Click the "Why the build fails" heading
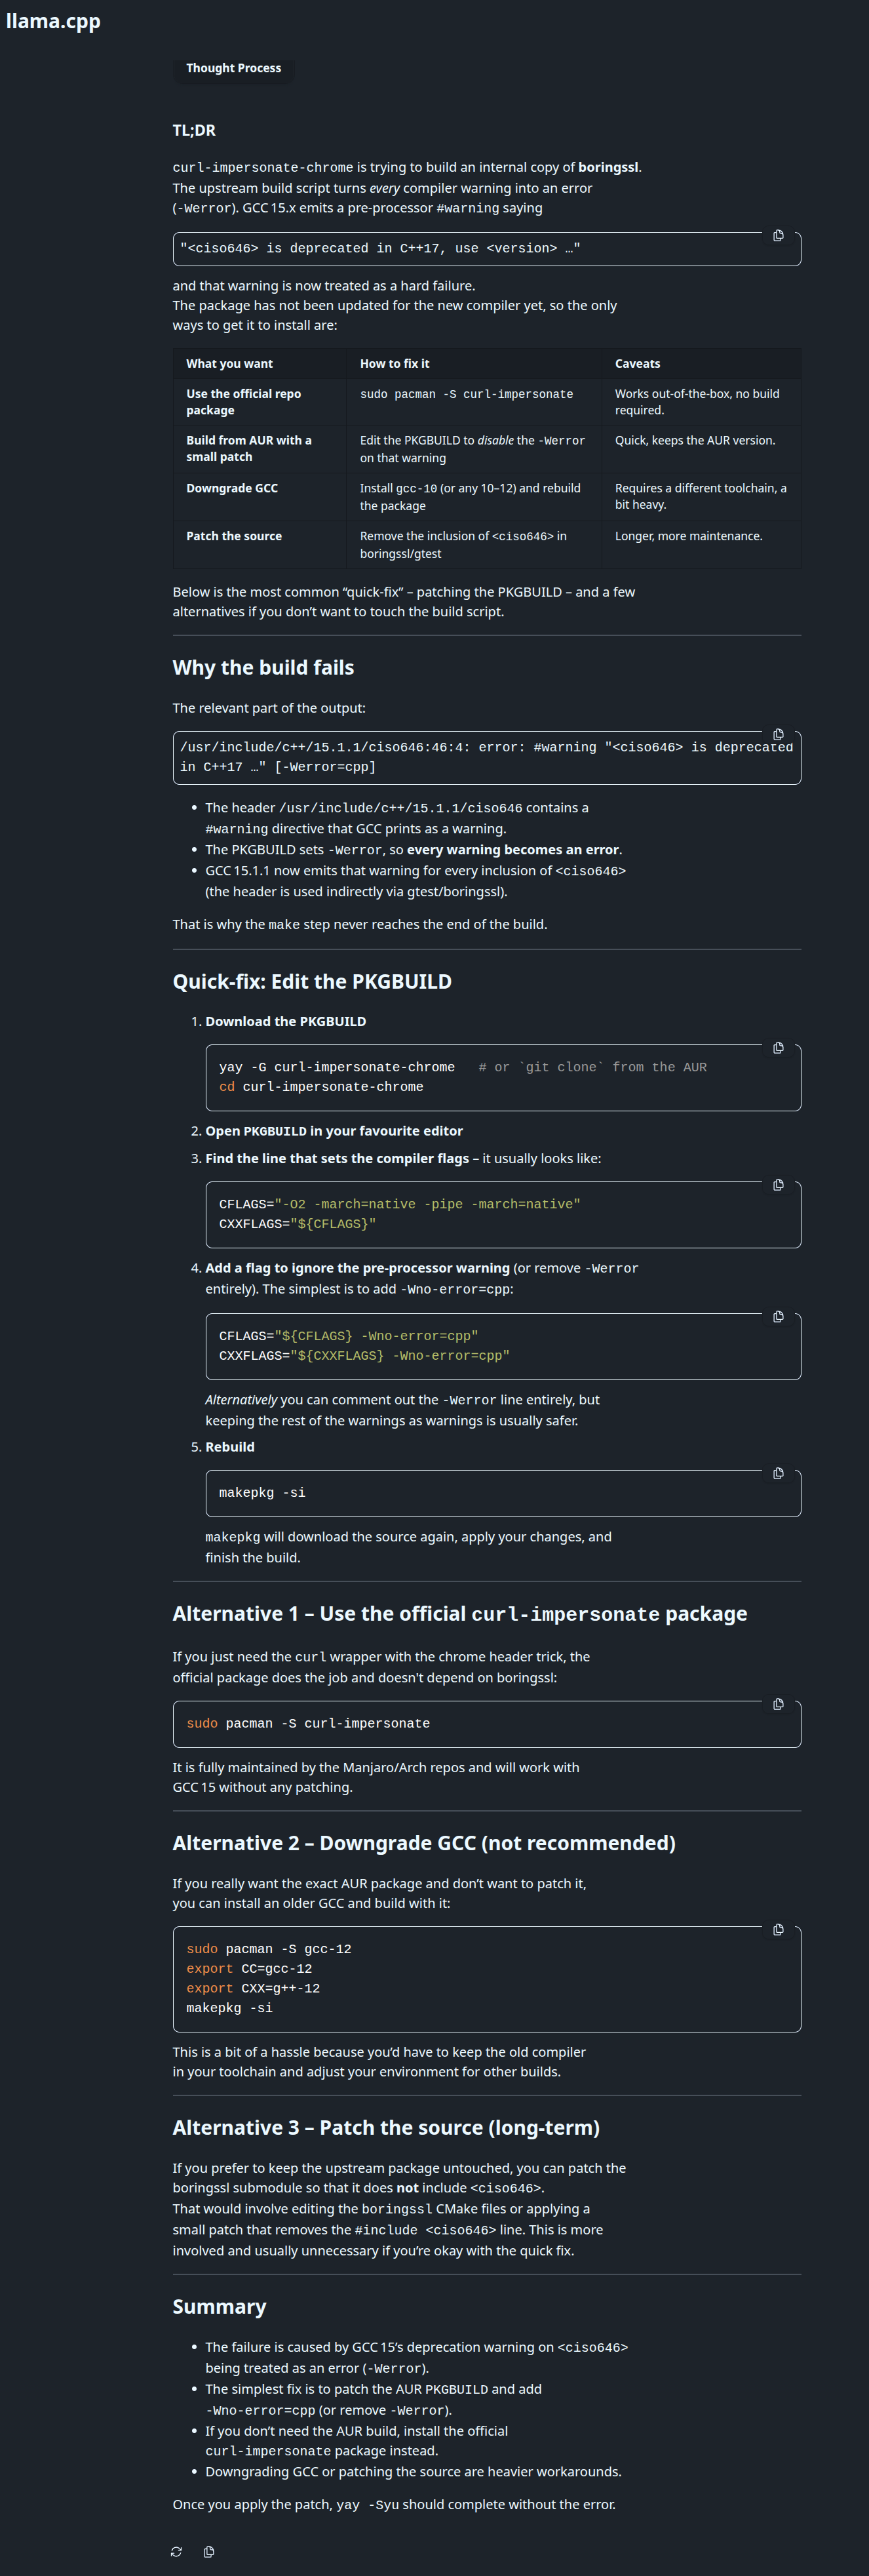Image resolution: width=869 pixels, height=2576 pixels. [263, 667]
